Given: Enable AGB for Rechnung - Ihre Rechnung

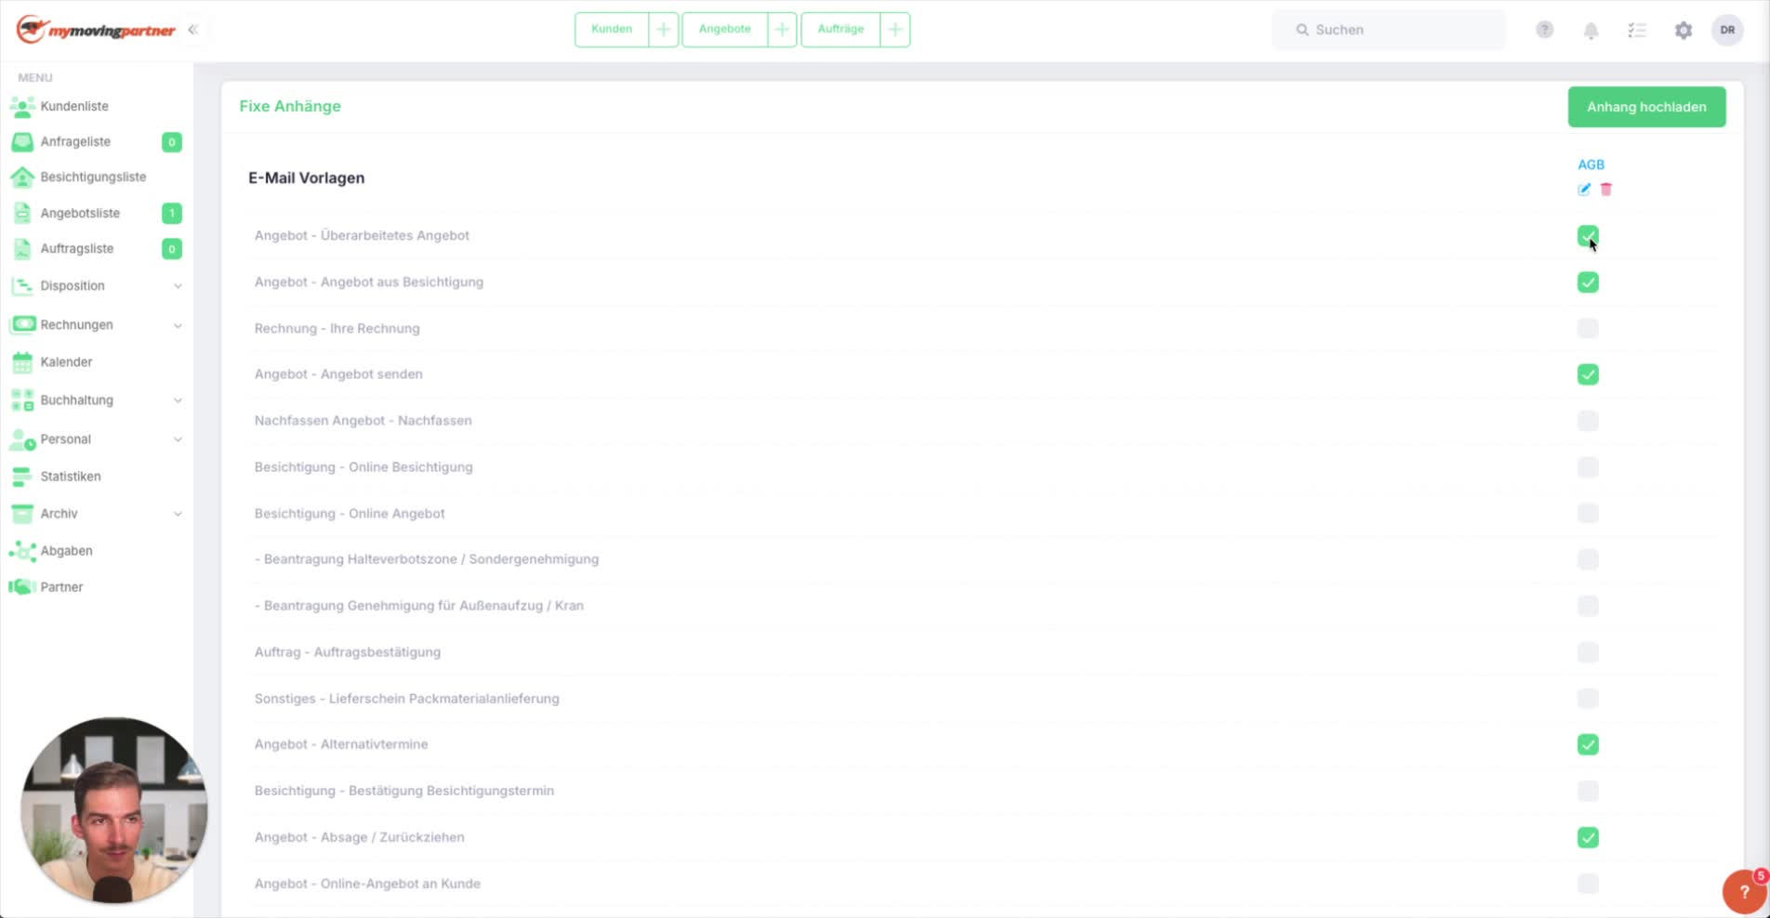Looking at the screenshot, I should 1588,328.
